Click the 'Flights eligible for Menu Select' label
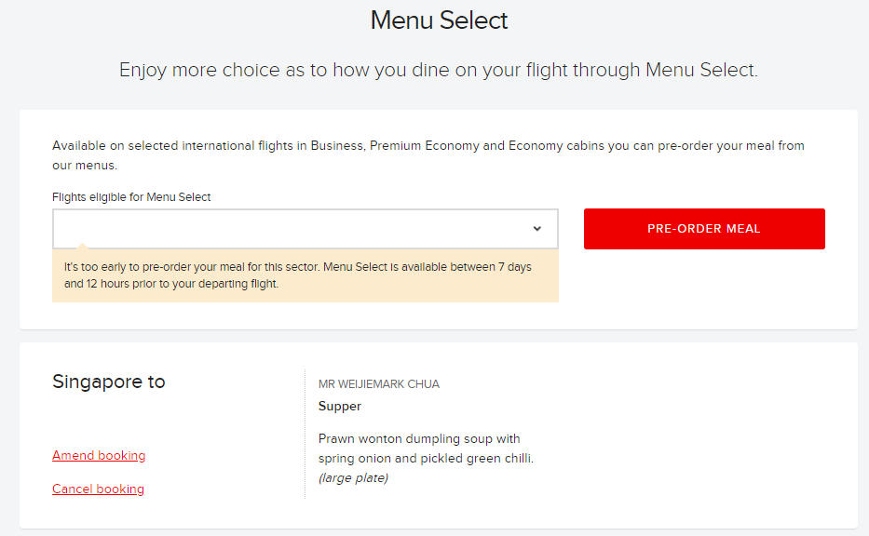869x536 pixels. tap(131, 197)
